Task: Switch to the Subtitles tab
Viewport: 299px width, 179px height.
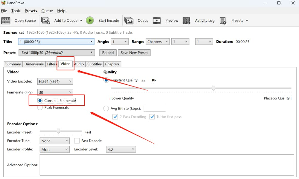Action: 94,64
